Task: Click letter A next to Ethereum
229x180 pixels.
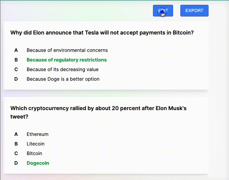Action: [16, 134]
